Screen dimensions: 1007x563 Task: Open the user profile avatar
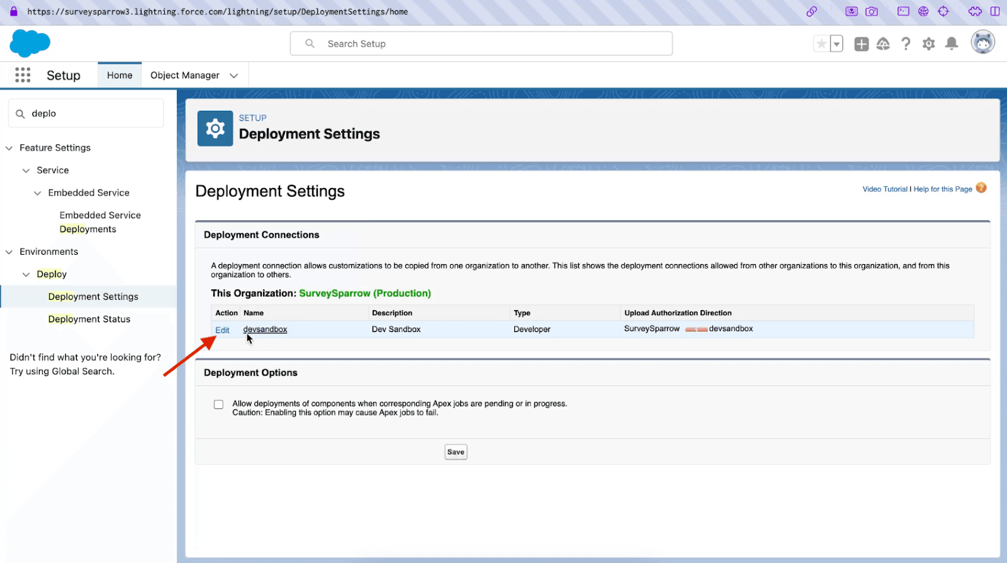(x=982, y=43)
